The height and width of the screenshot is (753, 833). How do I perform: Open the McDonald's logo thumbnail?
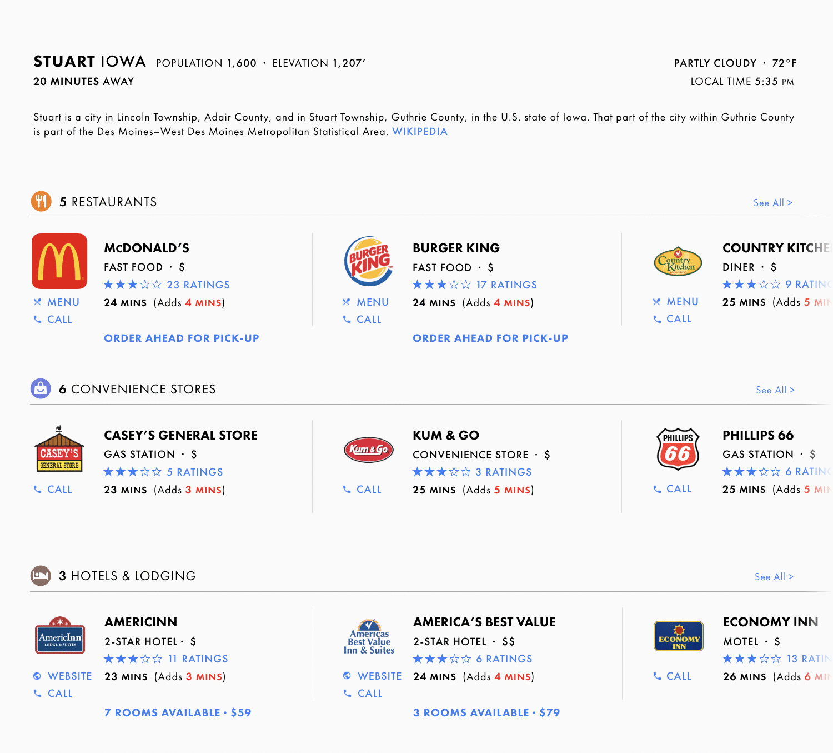(x=59, y=261)
